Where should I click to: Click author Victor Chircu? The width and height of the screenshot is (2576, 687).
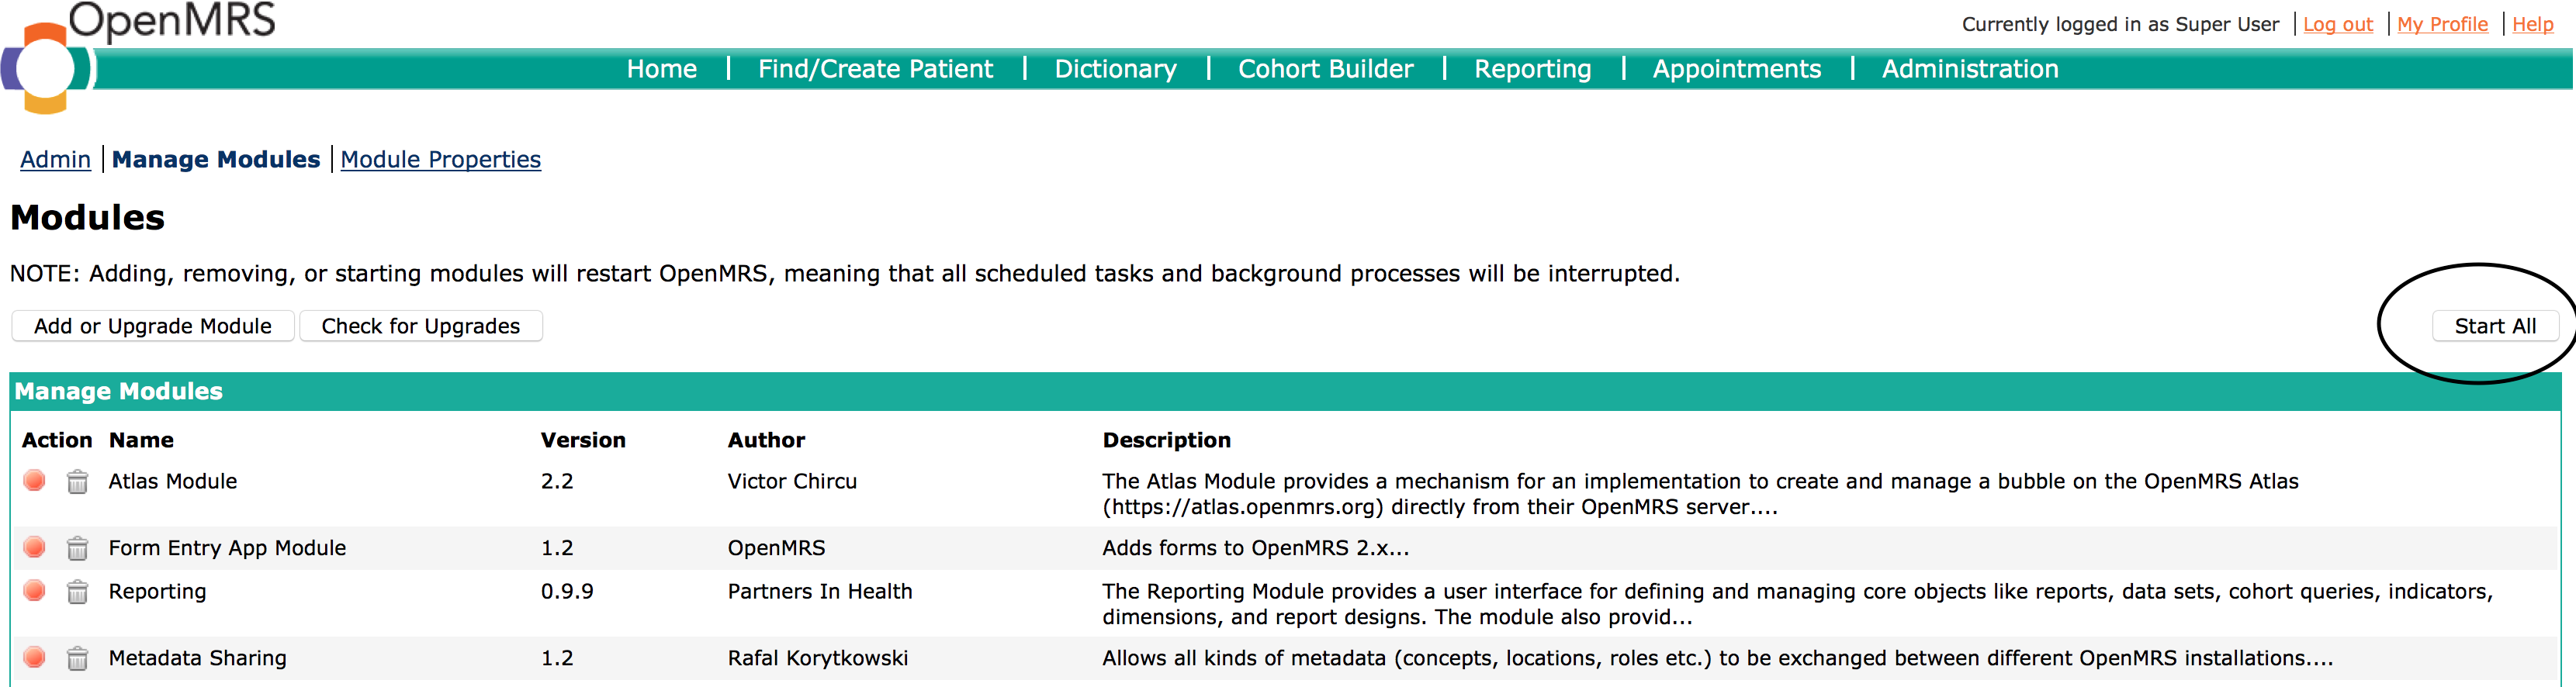792,481
